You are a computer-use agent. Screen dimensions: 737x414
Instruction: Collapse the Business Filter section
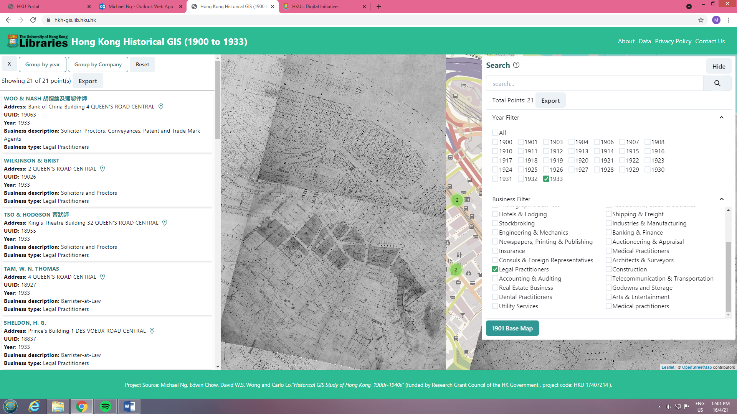[721, 199]
